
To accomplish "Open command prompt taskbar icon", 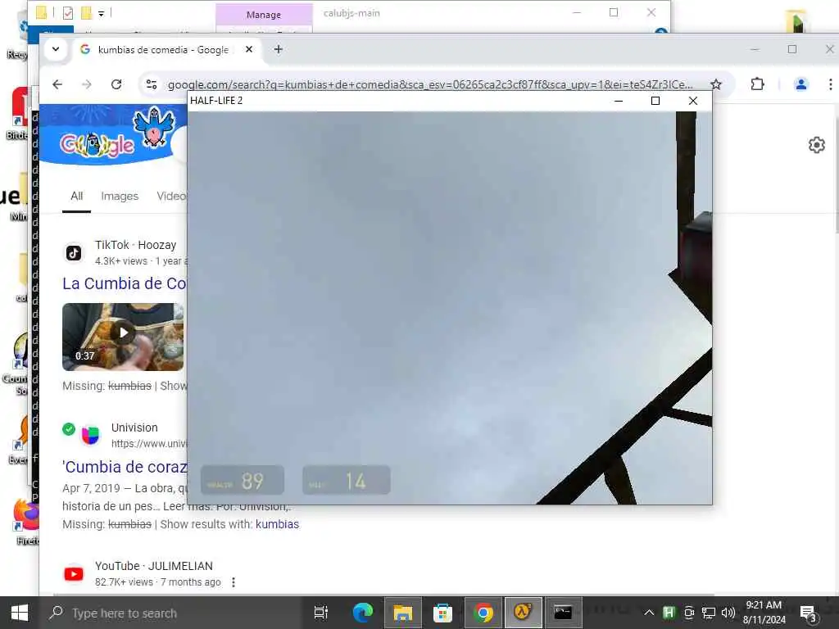I will [563, 613].
